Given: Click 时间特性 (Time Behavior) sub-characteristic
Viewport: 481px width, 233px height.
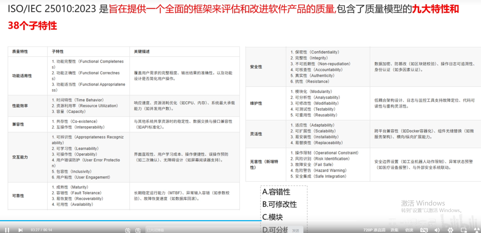Looking at the screenshot, I should pyautogui.click(x=78, y=100).
